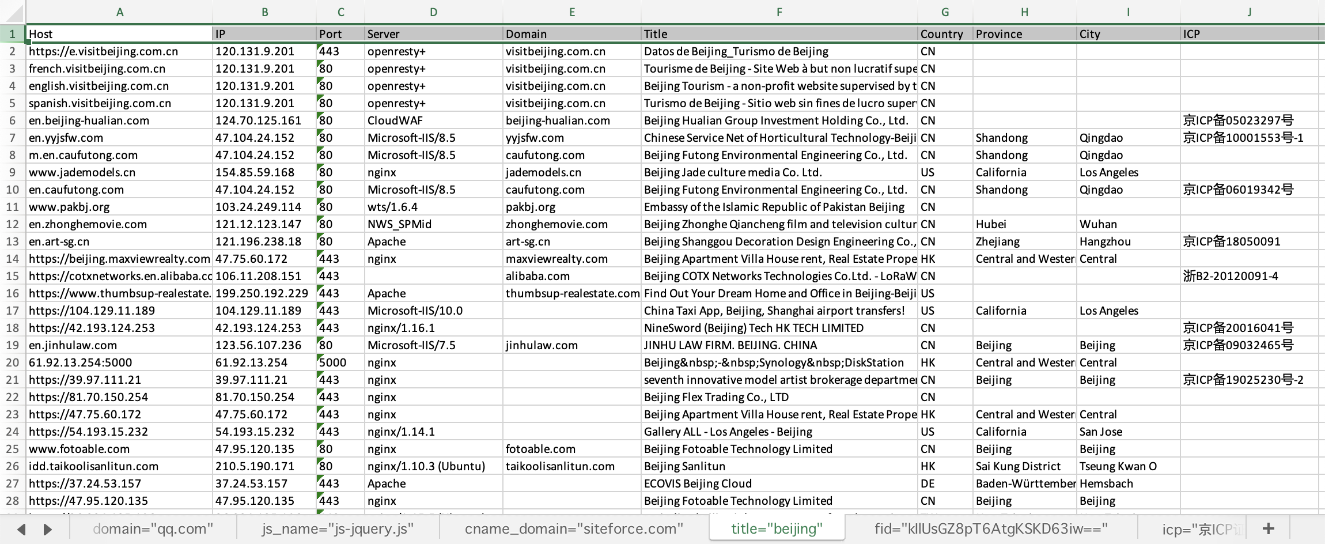Select the Hemsbach city cell
This screenshot has width=1325, height=544.
click(x=1129, y=483)
